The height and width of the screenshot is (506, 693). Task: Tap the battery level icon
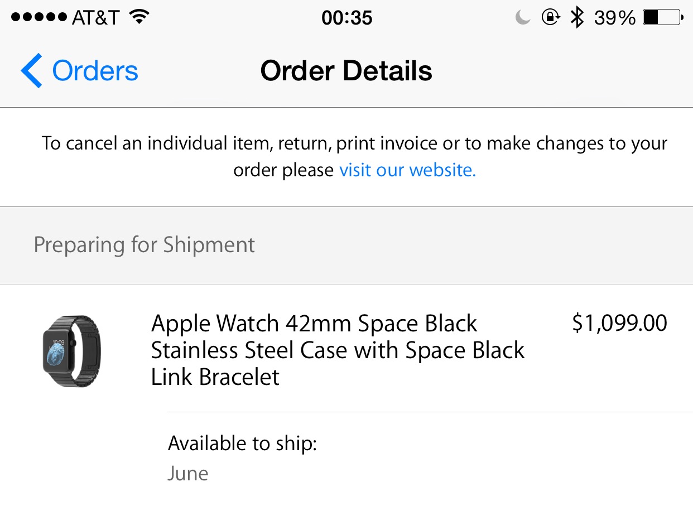click(662, 18)
